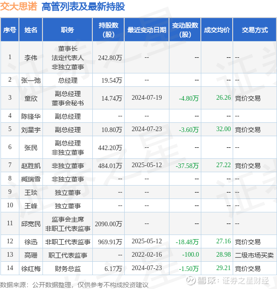Click the 高管列表及最新持股 title text
This screenshot has width=277, height=289.
(x=83, y=6)
